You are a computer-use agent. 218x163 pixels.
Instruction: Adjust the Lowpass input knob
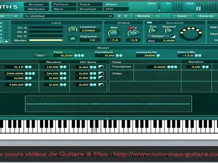[73, 29]
